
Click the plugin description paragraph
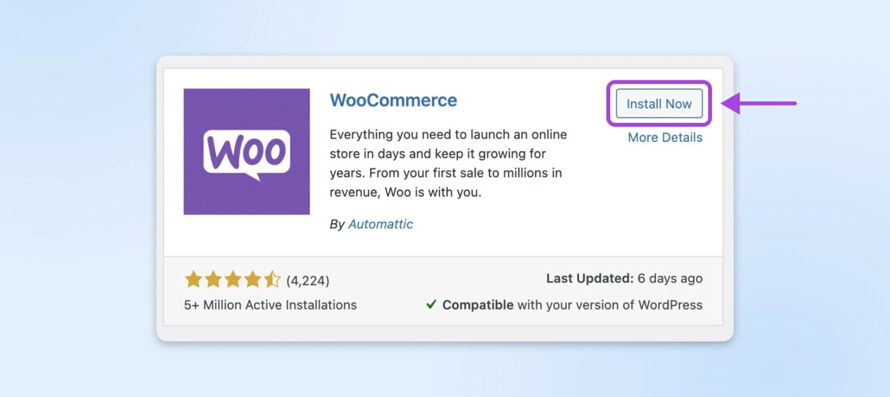(x=448, y=163)
